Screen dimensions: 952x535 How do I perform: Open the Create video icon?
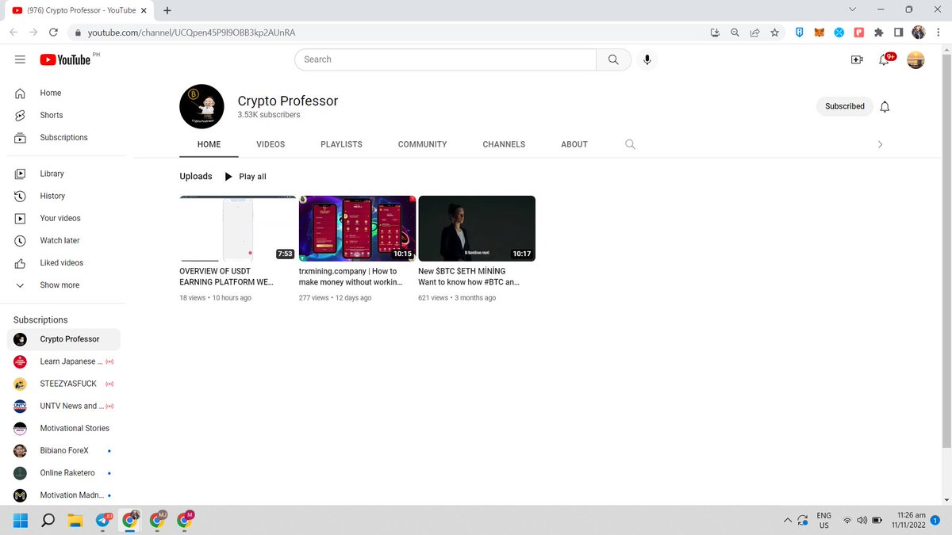pos(857,59)
